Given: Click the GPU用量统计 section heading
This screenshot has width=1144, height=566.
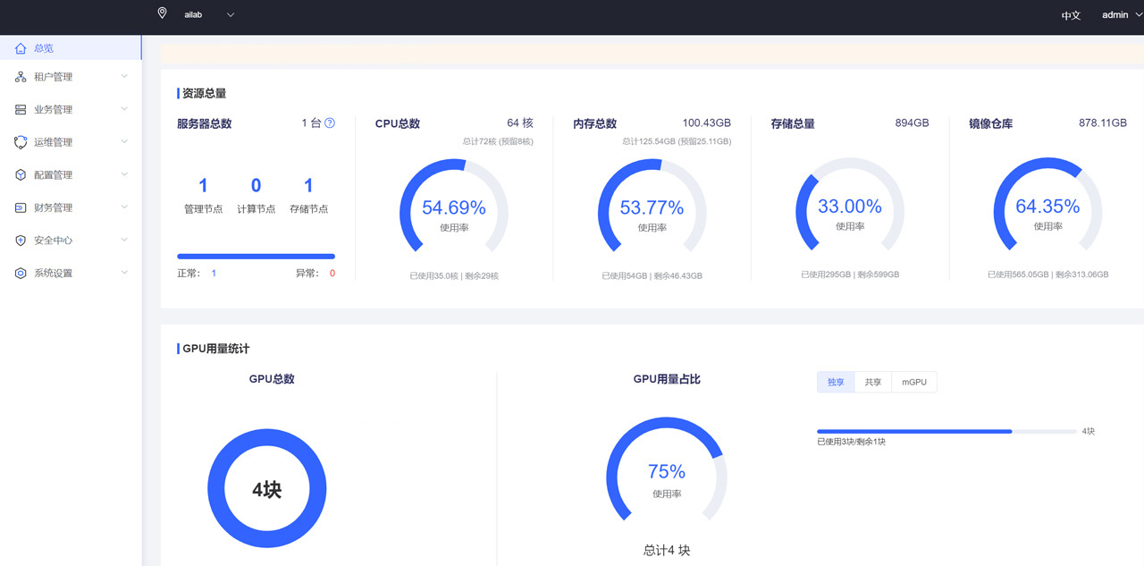Looking at the screenshot, I should click(216, 349).
